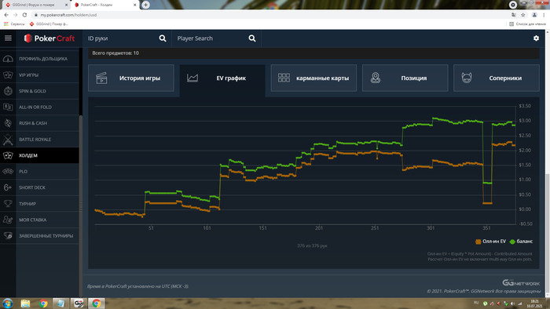This screenshot has height=309, width=550.
Task: Toggle the hamburger menu icon
Action: tap(8, 38)
